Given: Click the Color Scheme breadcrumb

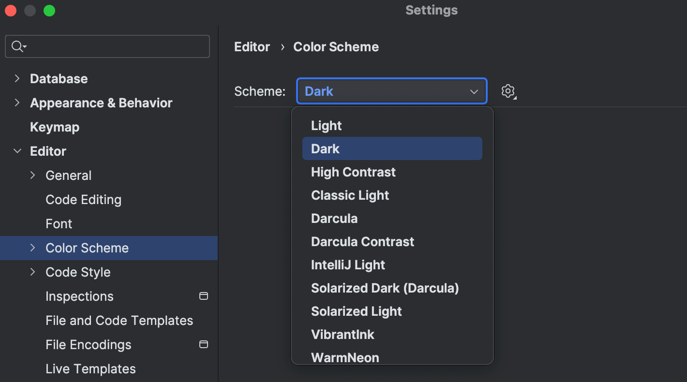Looking at the screenshot, I should (x=336, y=46).
